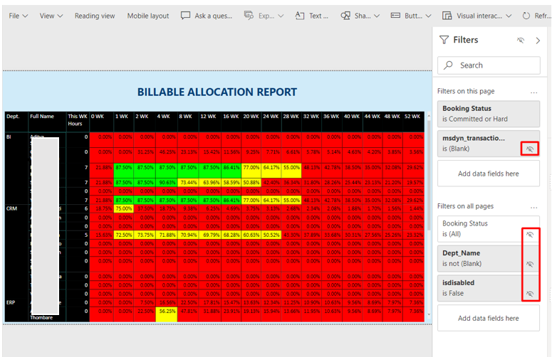Expand the Shapes dropdown arrow
Viewport: 552px width, 357px height.
click(377, 16)
